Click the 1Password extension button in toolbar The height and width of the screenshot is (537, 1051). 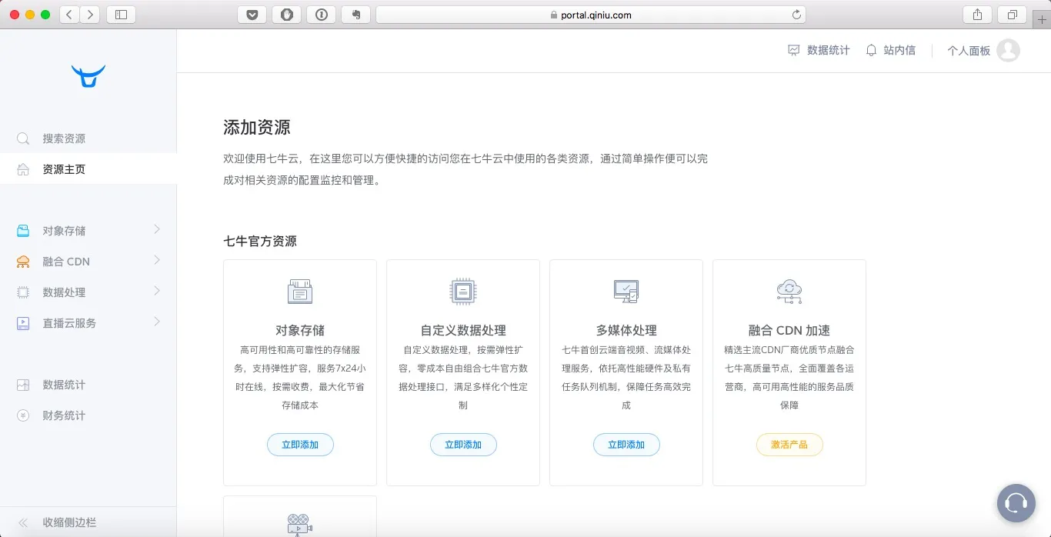321,14
